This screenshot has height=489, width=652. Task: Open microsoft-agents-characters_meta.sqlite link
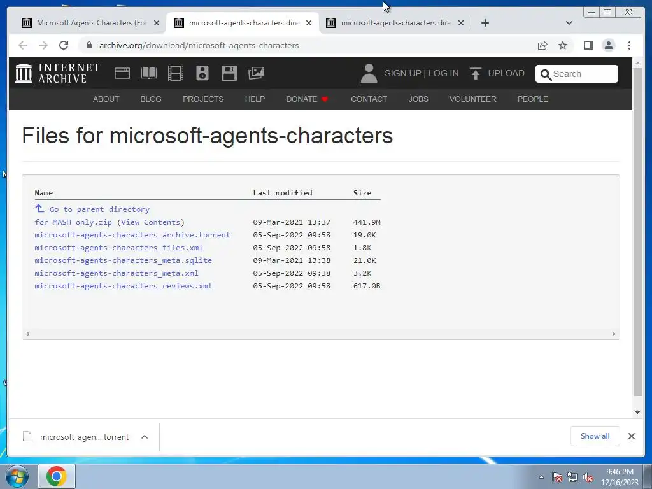click(x=123, y=260)
